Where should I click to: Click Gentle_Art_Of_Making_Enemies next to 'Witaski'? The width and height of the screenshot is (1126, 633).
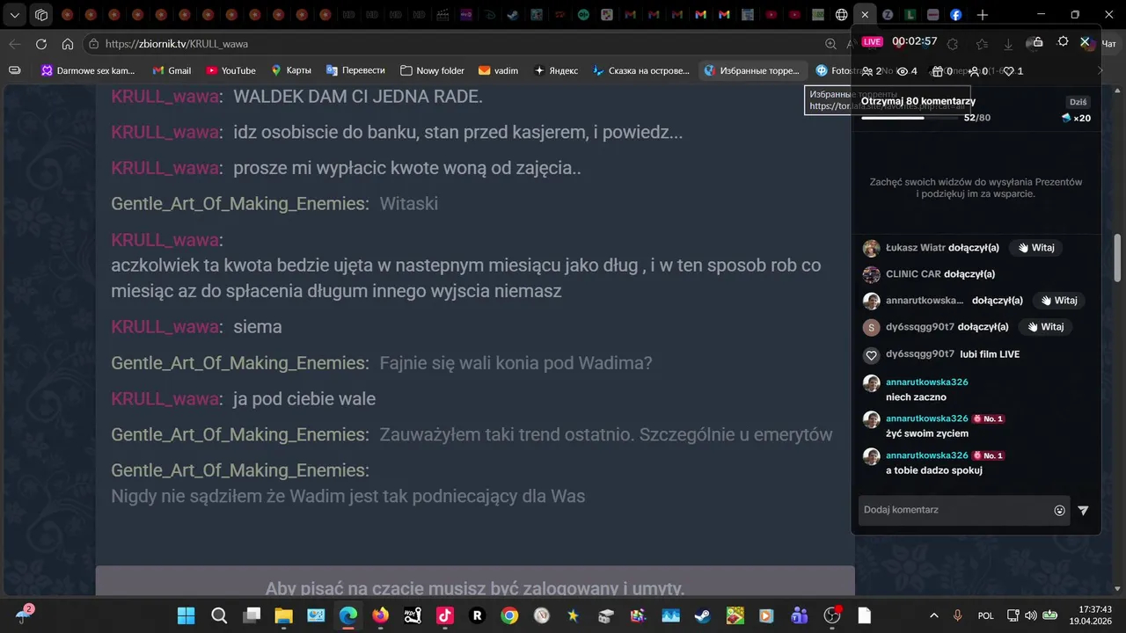(238, 204)
